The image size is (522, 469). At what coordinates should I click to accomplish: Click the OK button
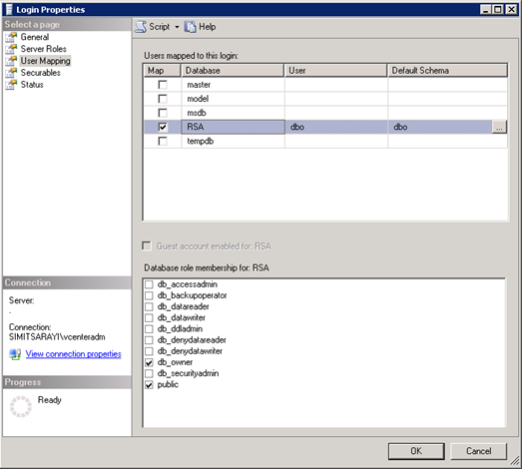(x=416, y=451)
